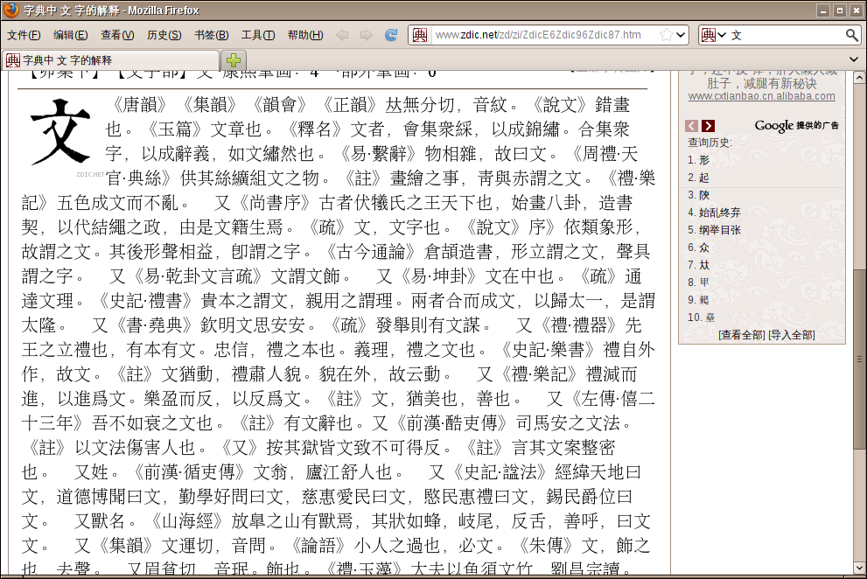
Task: Click the vertical scrollbar thumb
Action: point(859,359)
